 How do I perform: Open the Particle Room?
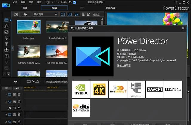[7, 38]
